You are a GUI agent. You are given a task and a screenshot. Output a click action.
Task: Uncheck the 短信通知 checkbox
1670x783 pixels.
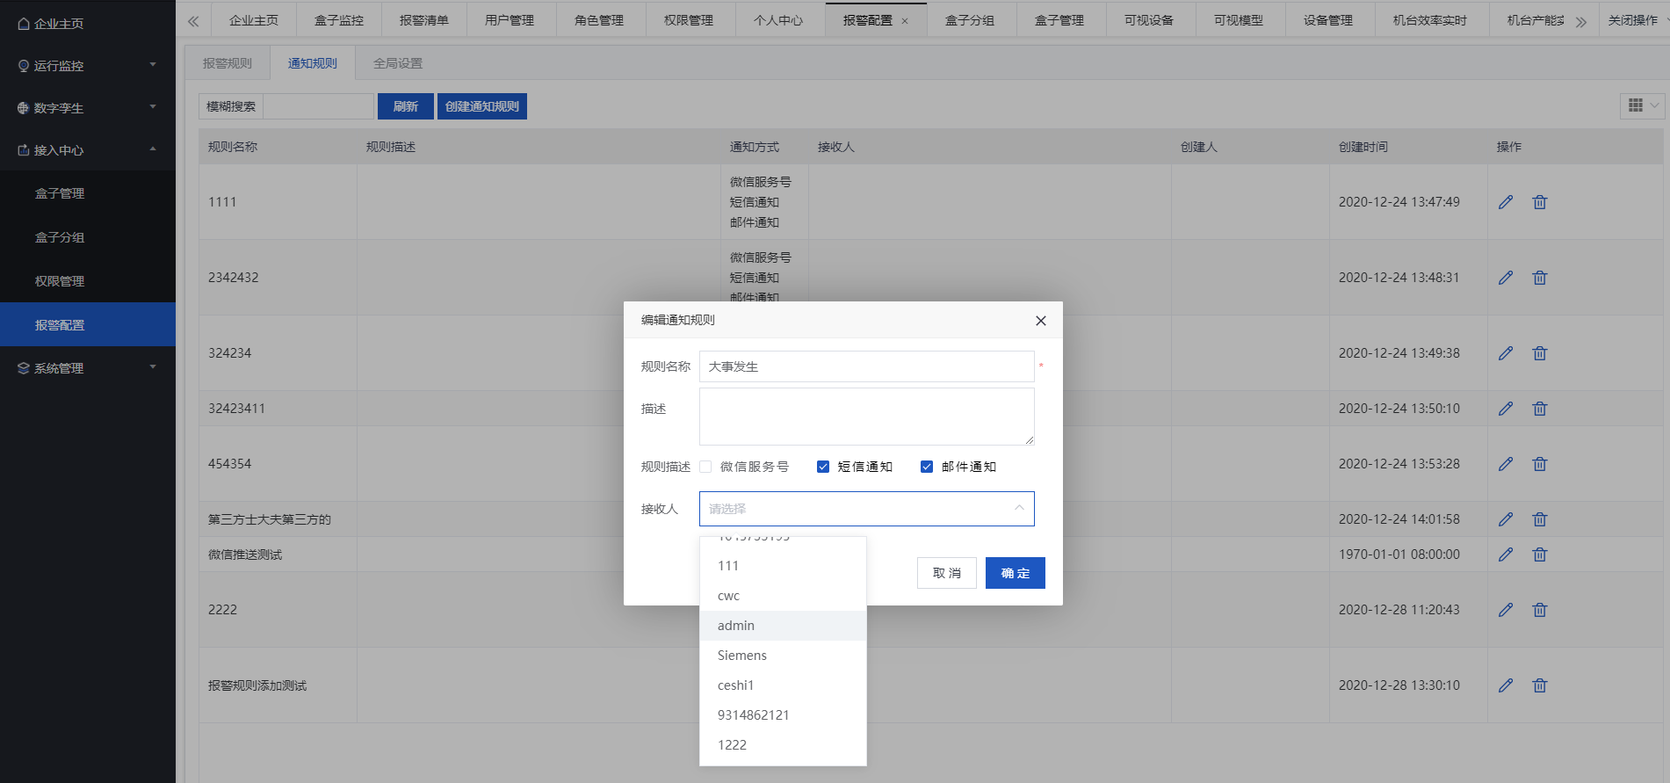(x=823, y=467)
